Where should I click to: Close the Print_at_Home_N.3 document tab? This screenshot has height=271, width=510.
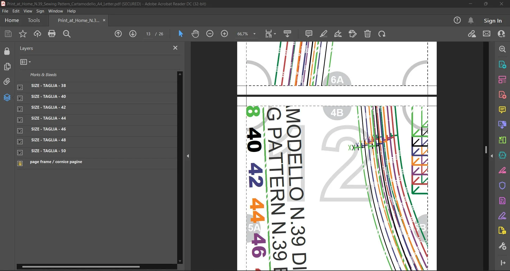click(104, 20)
